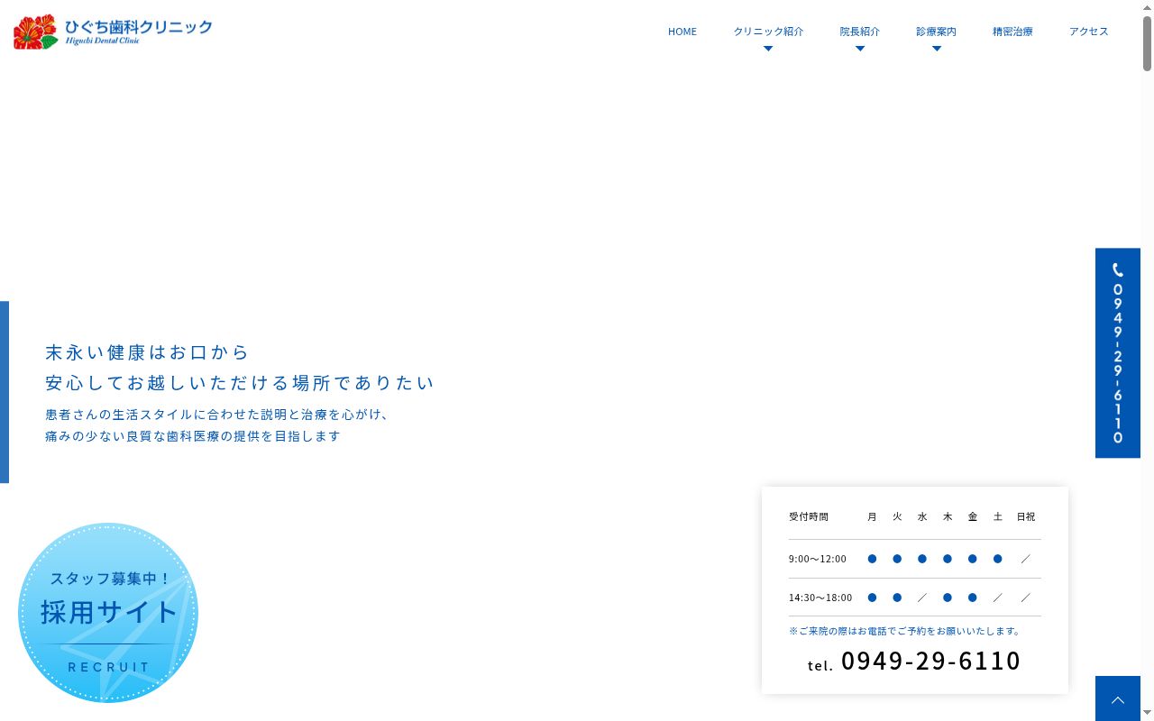Click the text 痛みの少ない良質な歯科医療の提供を目指します
This screenshot has height=721, width=1154.
click(193, 435)
